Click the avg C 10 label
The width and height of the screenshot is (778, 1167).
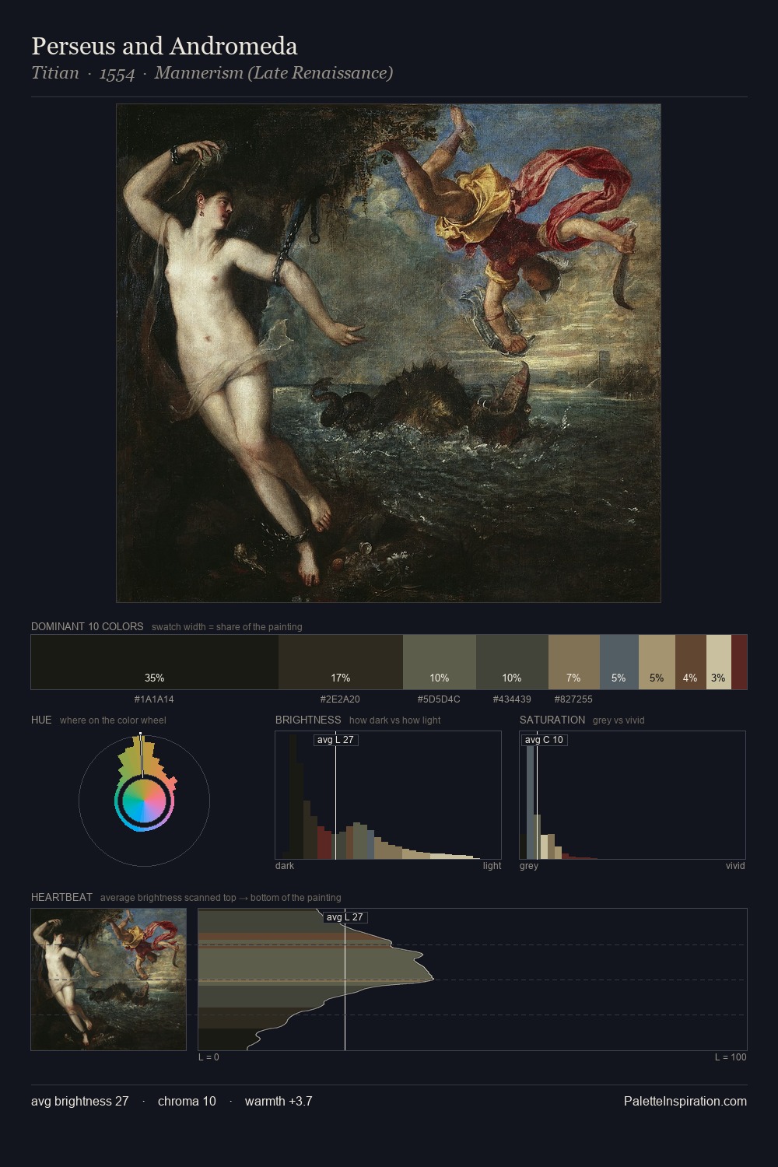pyautogui.click(x=544, y=740)
